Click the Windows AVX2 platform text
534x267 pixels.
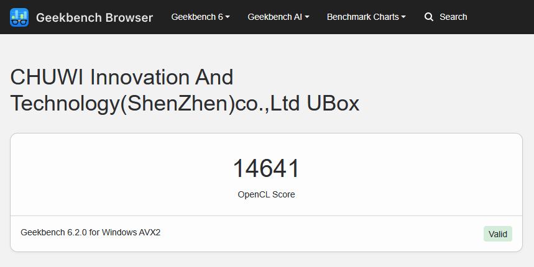(x=131, y=232)
